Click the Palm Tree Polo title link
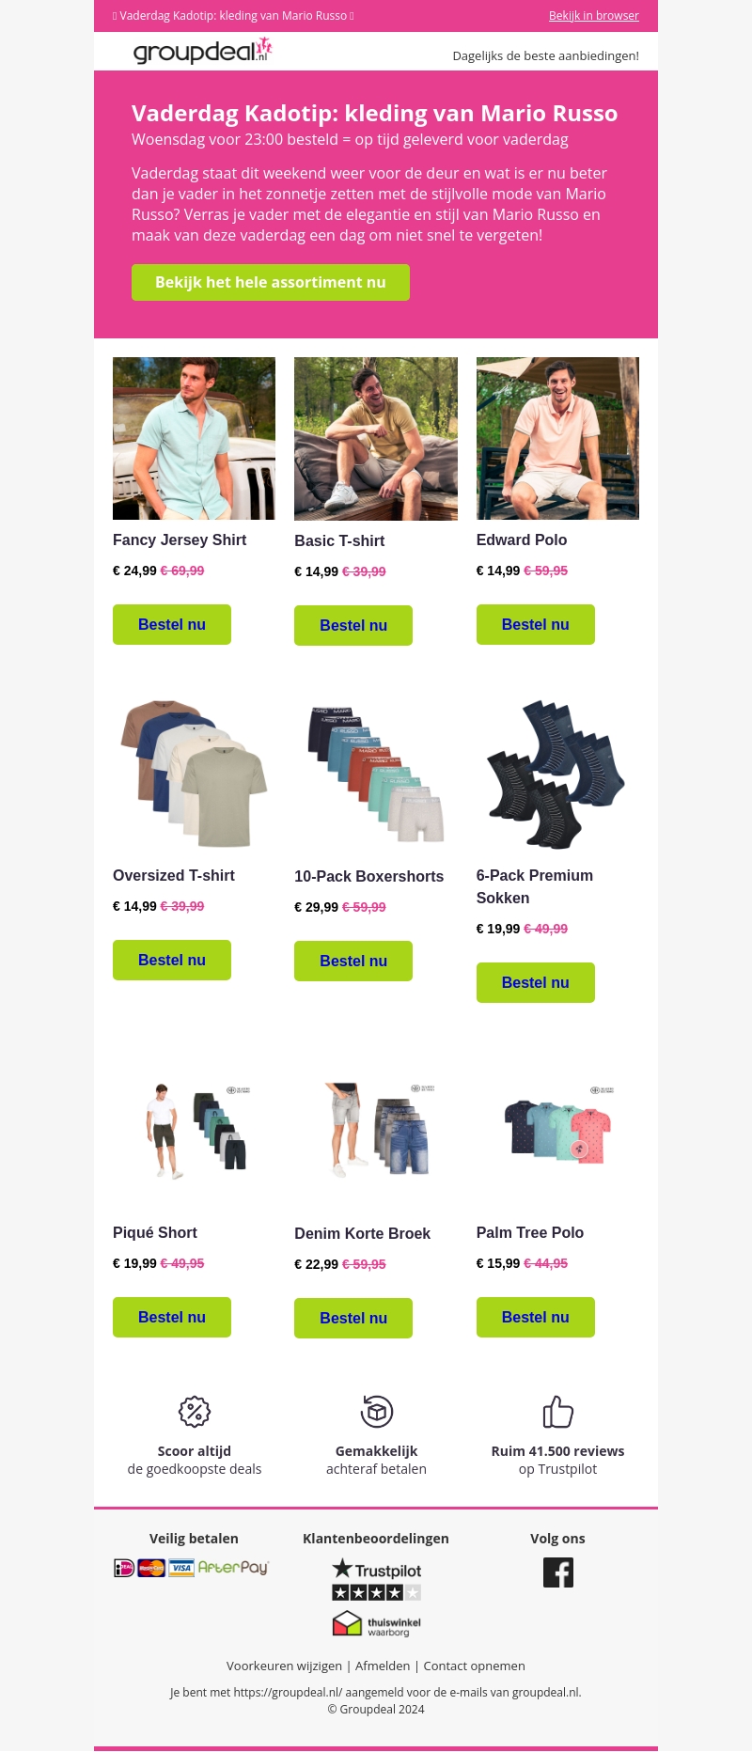This screenshot has width=752, height=1752. (x=530, y=1232)
